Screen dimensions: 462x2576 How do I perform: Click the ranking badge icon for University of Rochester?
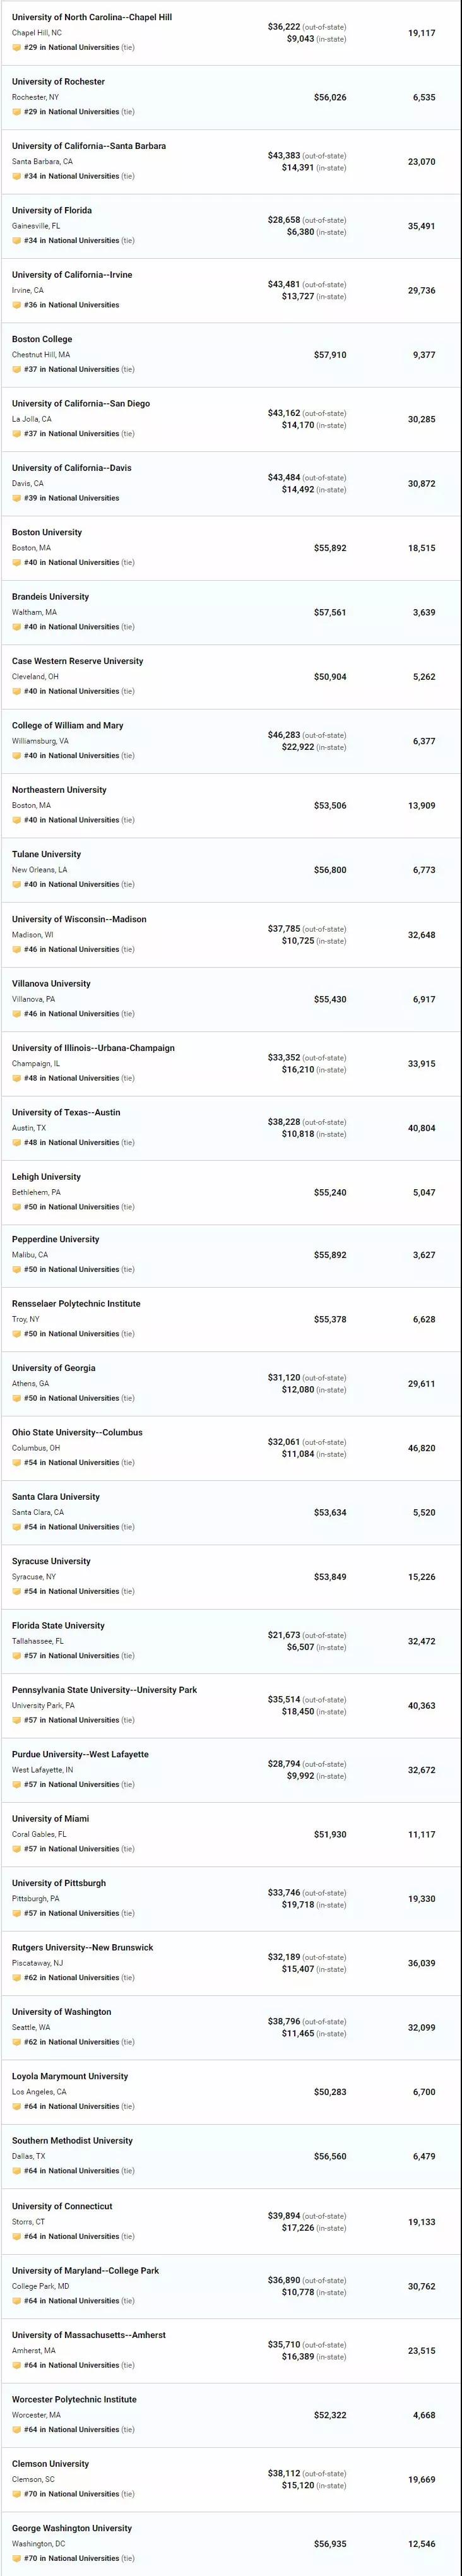(x=17, y=112)
